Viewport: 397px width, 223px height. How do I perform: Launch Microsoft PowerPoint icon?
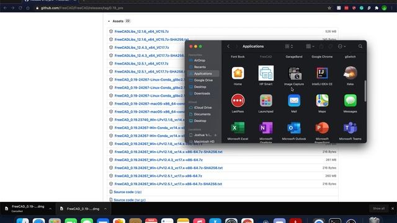(322, 128)
